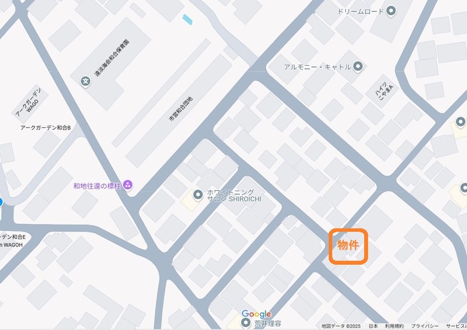
Task: Select the 和地往還の標柱 purple text label
Action: click(x=97, y=186)
